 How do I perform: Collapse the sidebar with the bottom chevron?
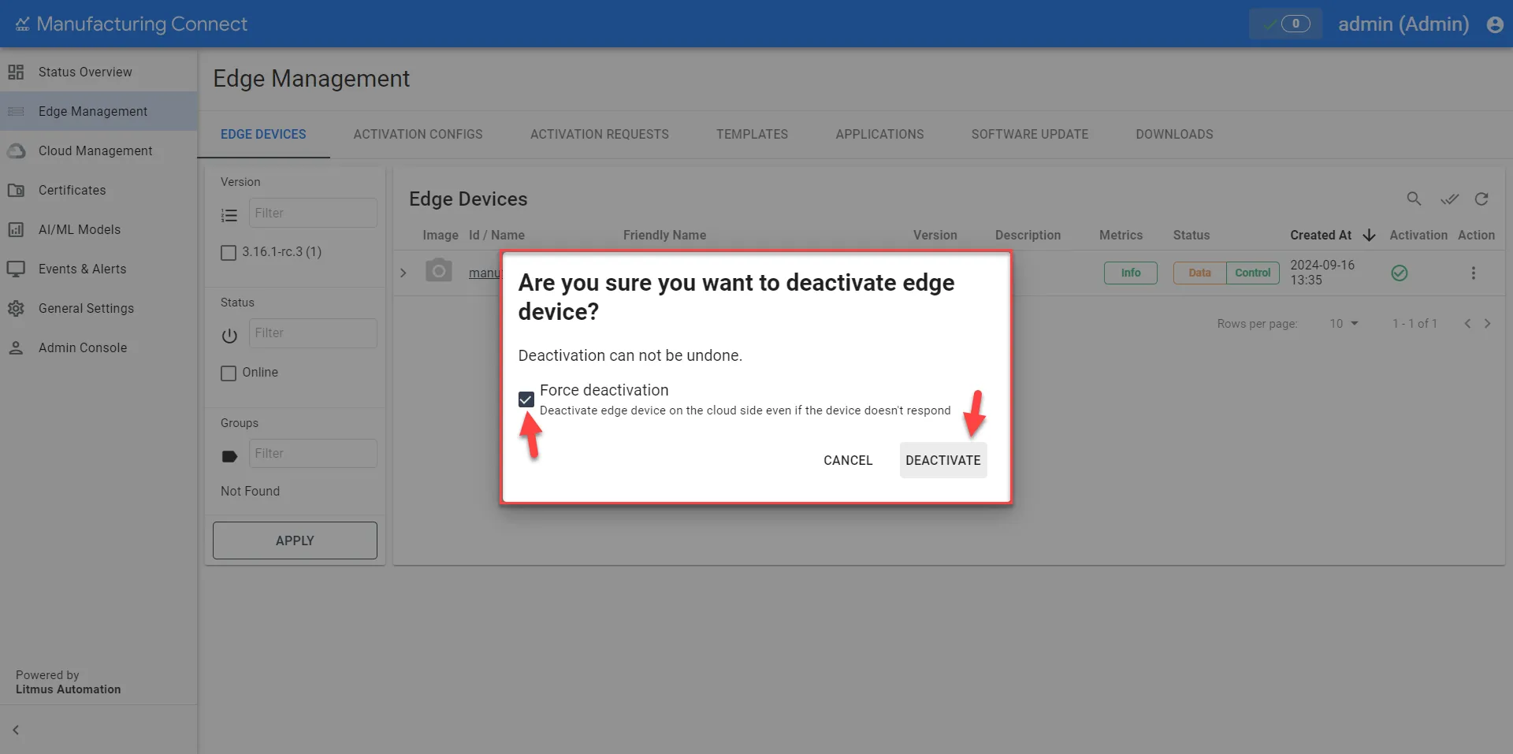pos(16,730)
